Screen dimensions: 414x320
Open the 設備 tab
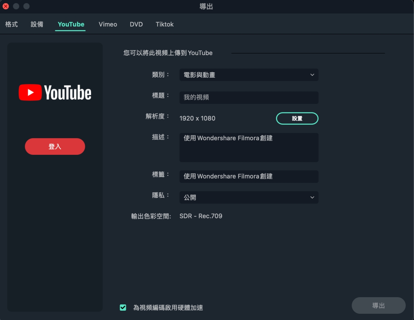coord(37,25)
